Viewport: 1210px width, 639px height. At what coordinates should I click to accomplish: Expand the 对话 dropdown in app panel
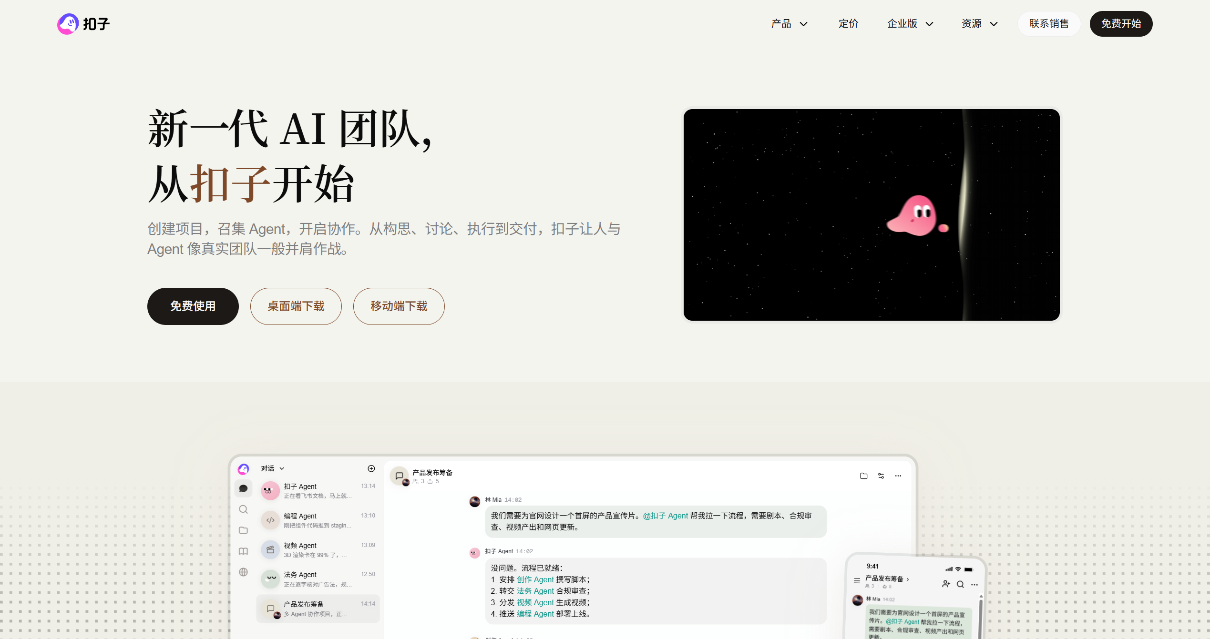273,468
